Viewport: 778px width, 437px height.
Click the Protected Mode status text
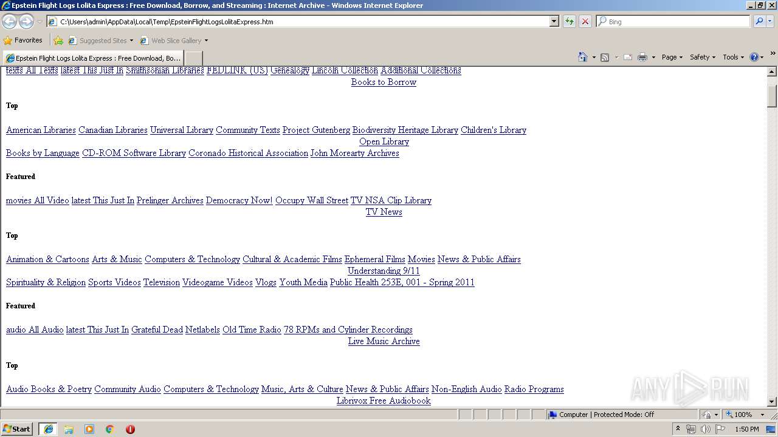coord(624,415)
